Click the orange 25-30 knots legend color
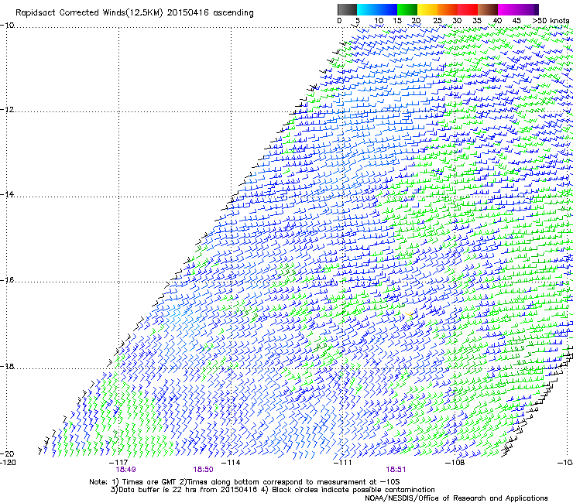573x503 pixels. pos(448,9)
